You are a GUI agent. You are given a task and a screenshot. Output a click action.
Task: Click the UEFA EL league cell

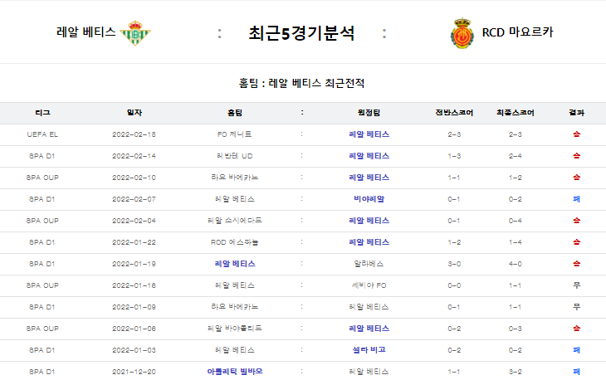[x=42, y=134]
